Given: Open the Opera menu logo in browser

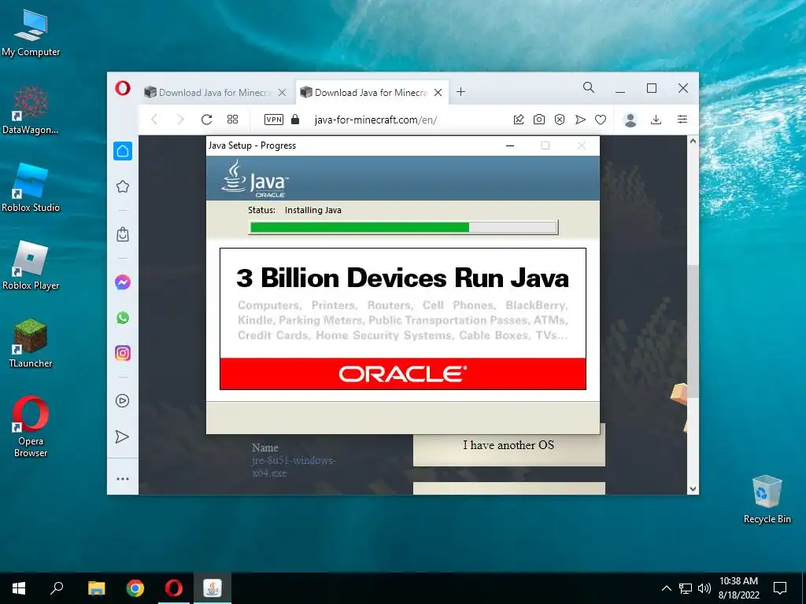Looking at the screenshot, I should 122,88.
